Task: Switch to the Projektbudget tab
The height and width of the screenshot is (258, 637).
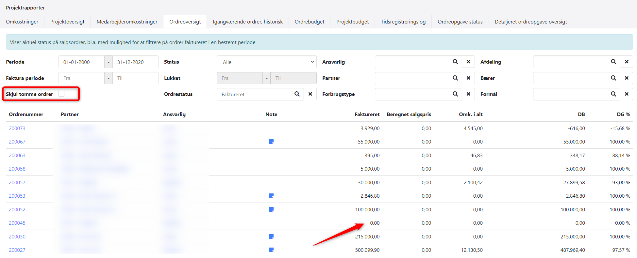Action: [352, 22]
